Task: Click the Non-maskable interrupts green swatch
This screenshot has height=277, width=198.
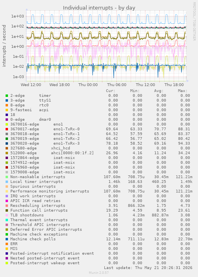Action: pos(7,177)
